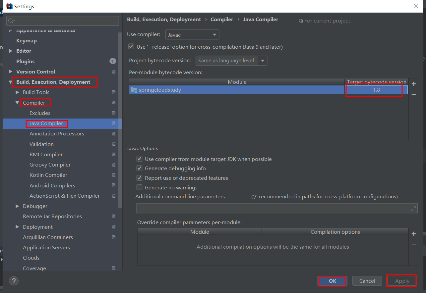Screen dimensions: 426x293
Task: Open Project bytecode version dropdown arrow
Action: coord(263,61)
